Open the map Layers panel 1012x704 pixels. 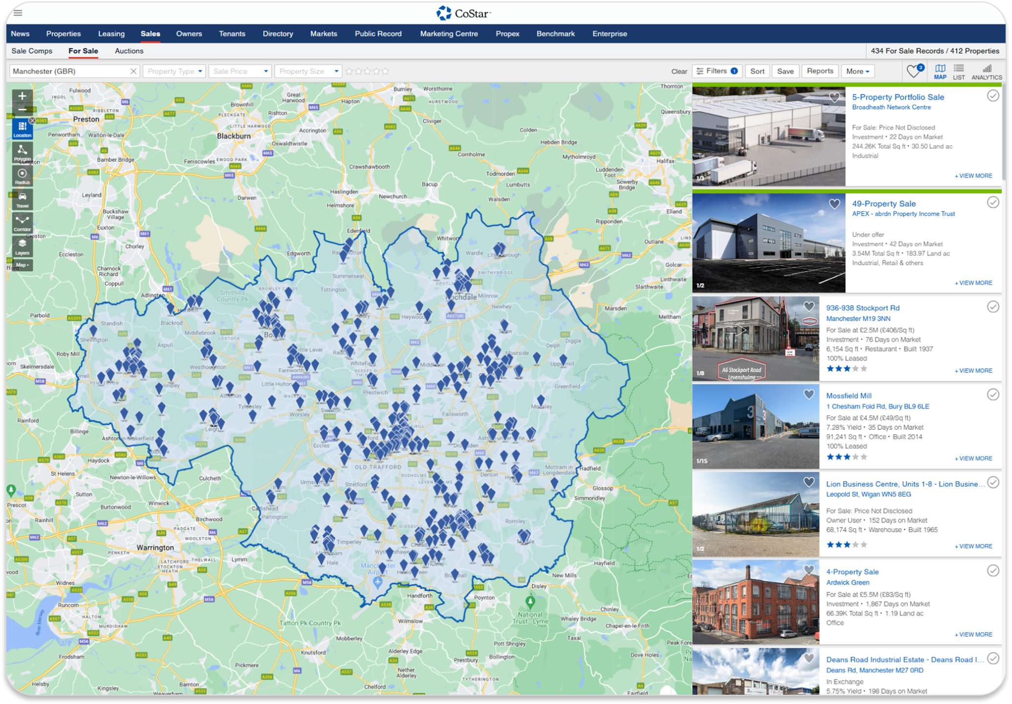pyautogui.click(x=22, y=246)
